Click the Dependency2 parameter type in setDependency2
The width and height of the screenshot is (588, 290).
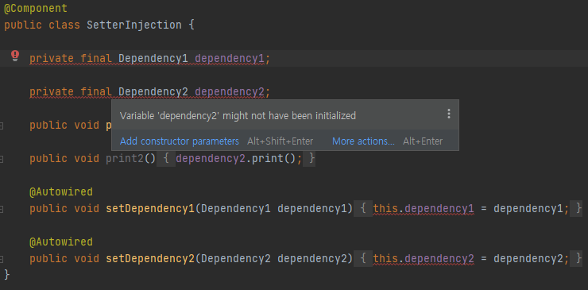pyautogui.click(x=235, y=258)
